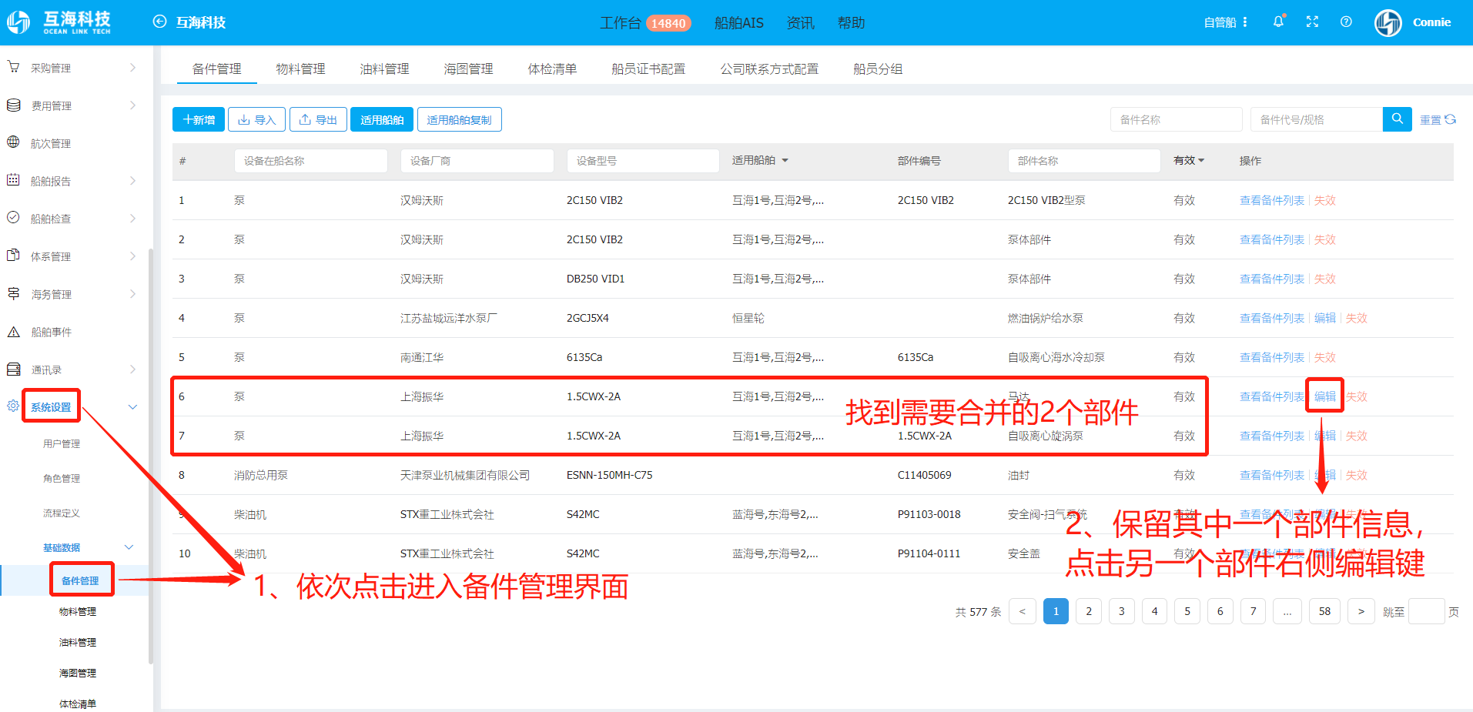This screenshot has height=712, width=1473.
Task: Switch to the 体检清单 tab
Action: 552,69
